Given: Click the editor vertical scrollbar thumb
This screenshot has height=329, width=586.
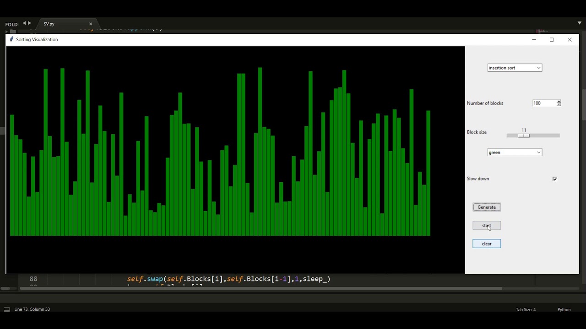Looking at the screenshot, I should click(x=584, y=105).
